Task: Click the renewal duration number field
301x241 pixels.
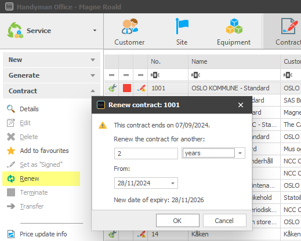Action: [x=146, y=154]
